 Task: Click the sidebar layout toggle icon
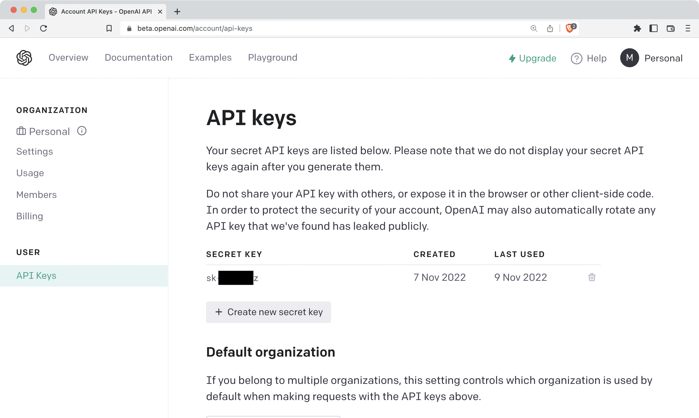click(x=655, y=28)
